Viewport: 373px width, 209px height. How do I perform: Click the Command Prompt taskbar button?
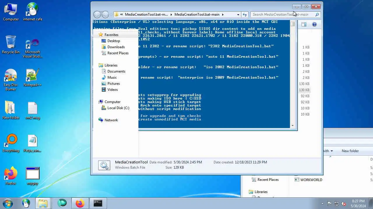(98, 203)
